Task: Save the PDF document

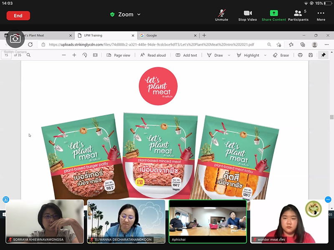Action: coord(311,55)
